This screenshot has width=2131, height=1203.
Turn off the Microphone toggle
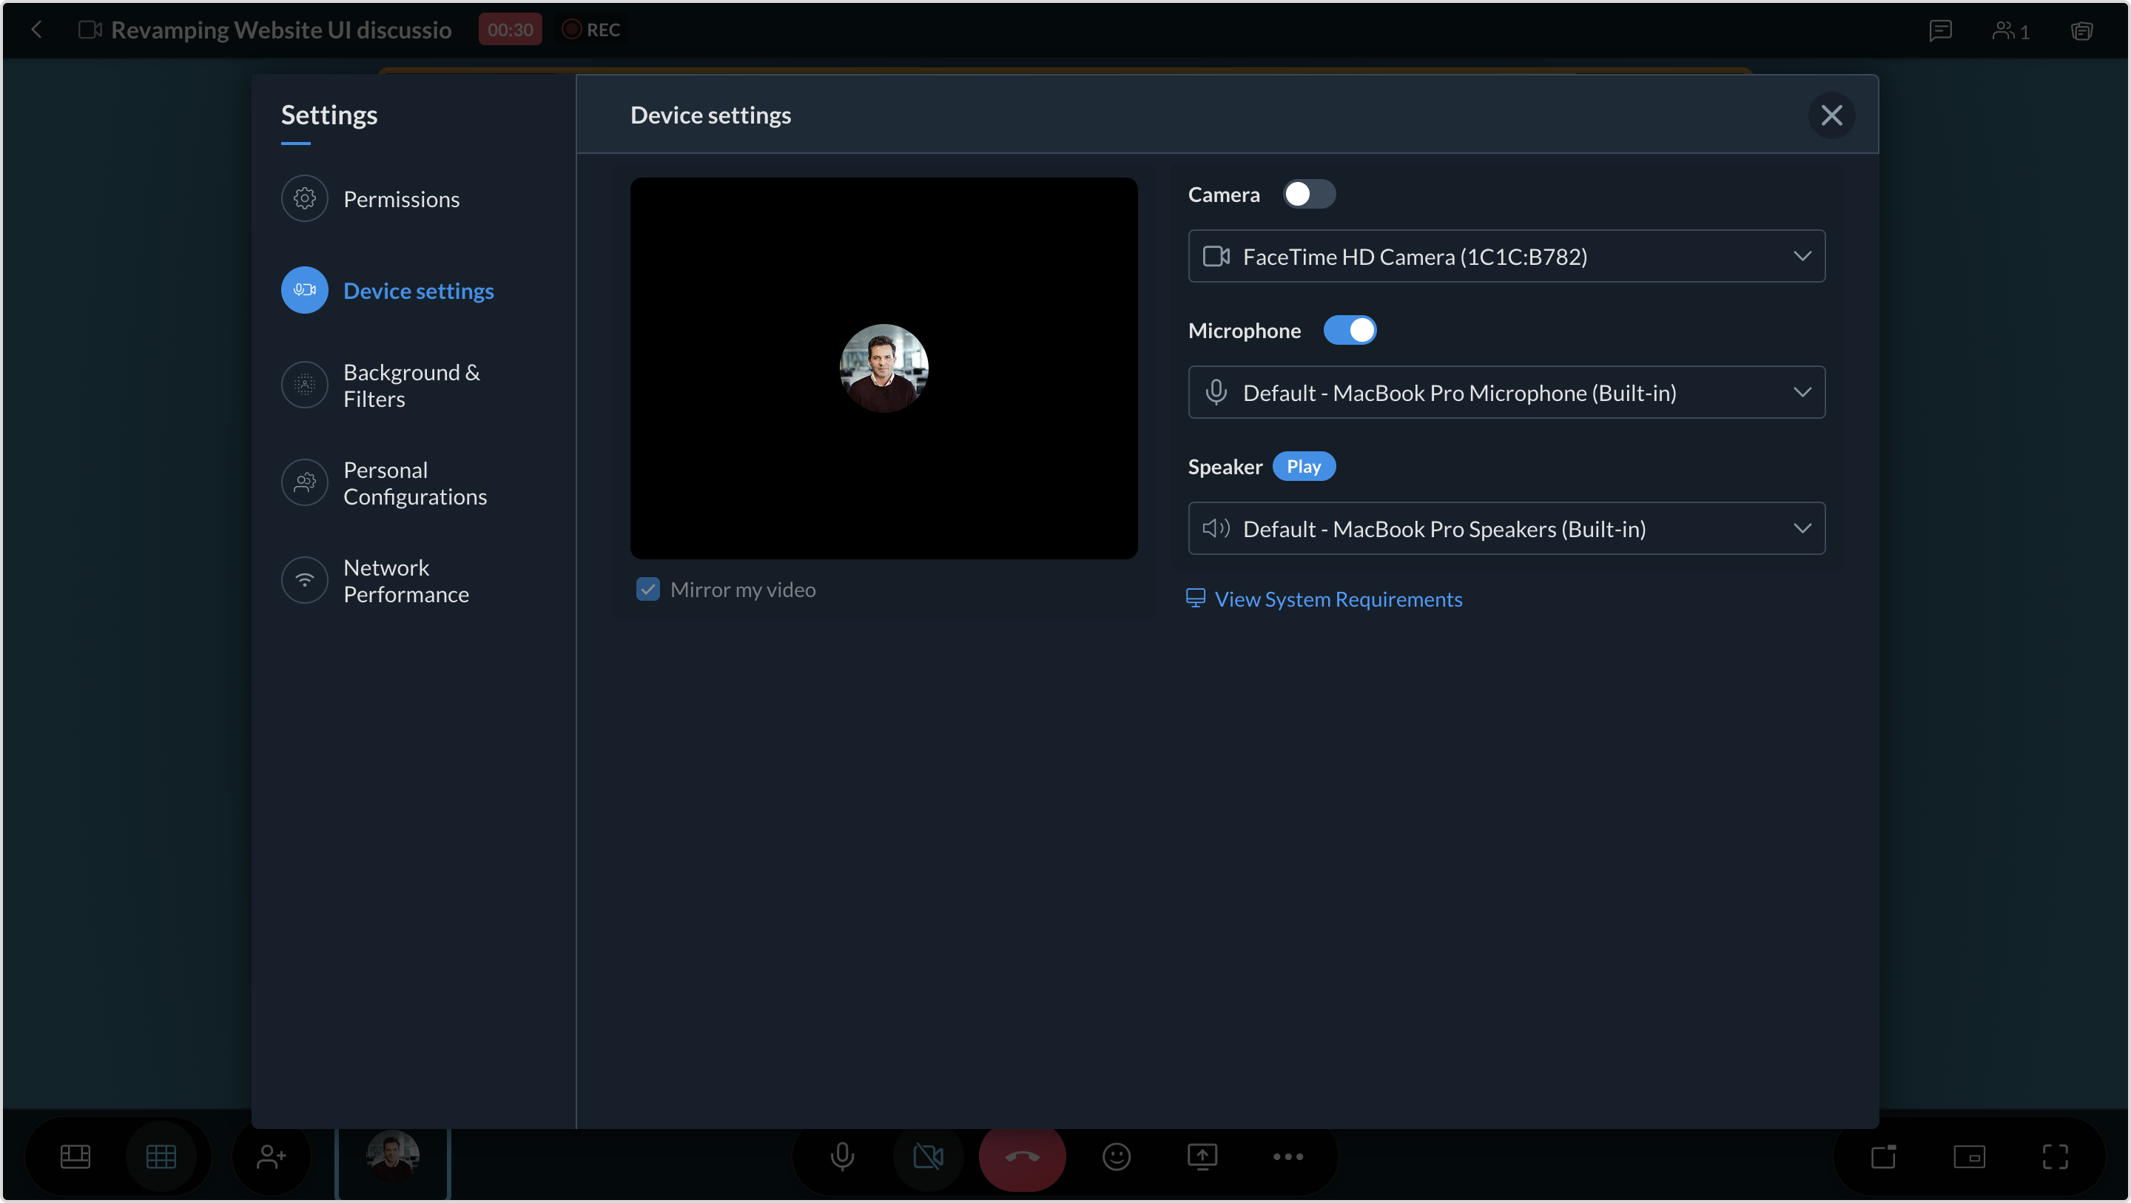[x=1349, y=330]
